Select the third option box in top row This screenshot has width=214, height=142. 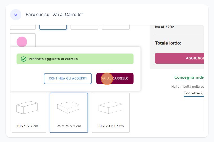coord(84,27)
